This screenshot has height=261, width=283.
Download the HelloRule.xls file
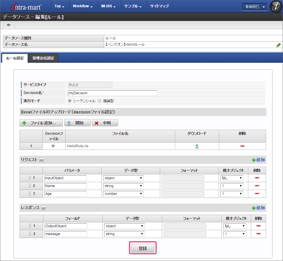[197, 146]
